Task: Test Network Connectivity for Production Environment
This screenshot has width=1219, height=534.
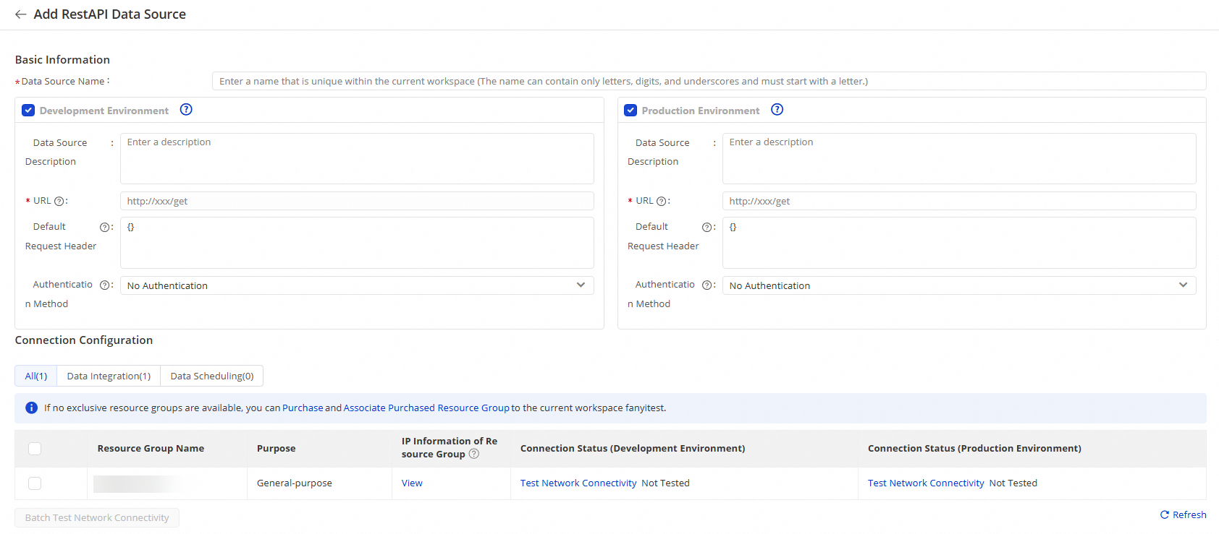Action: (x=926, y=483)
